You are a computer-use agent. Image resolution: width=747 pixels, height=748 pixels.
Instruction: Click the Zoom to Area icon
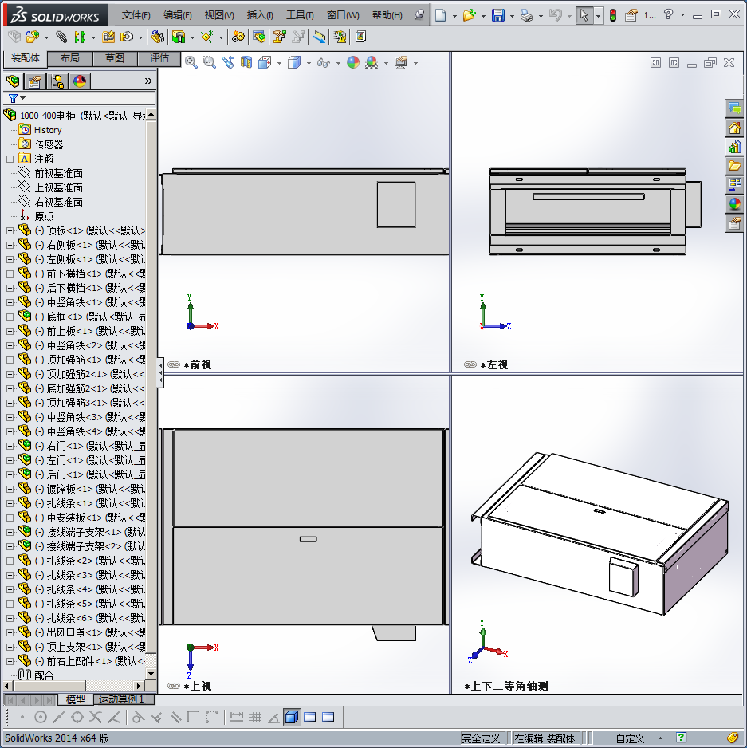coord(209,62)
